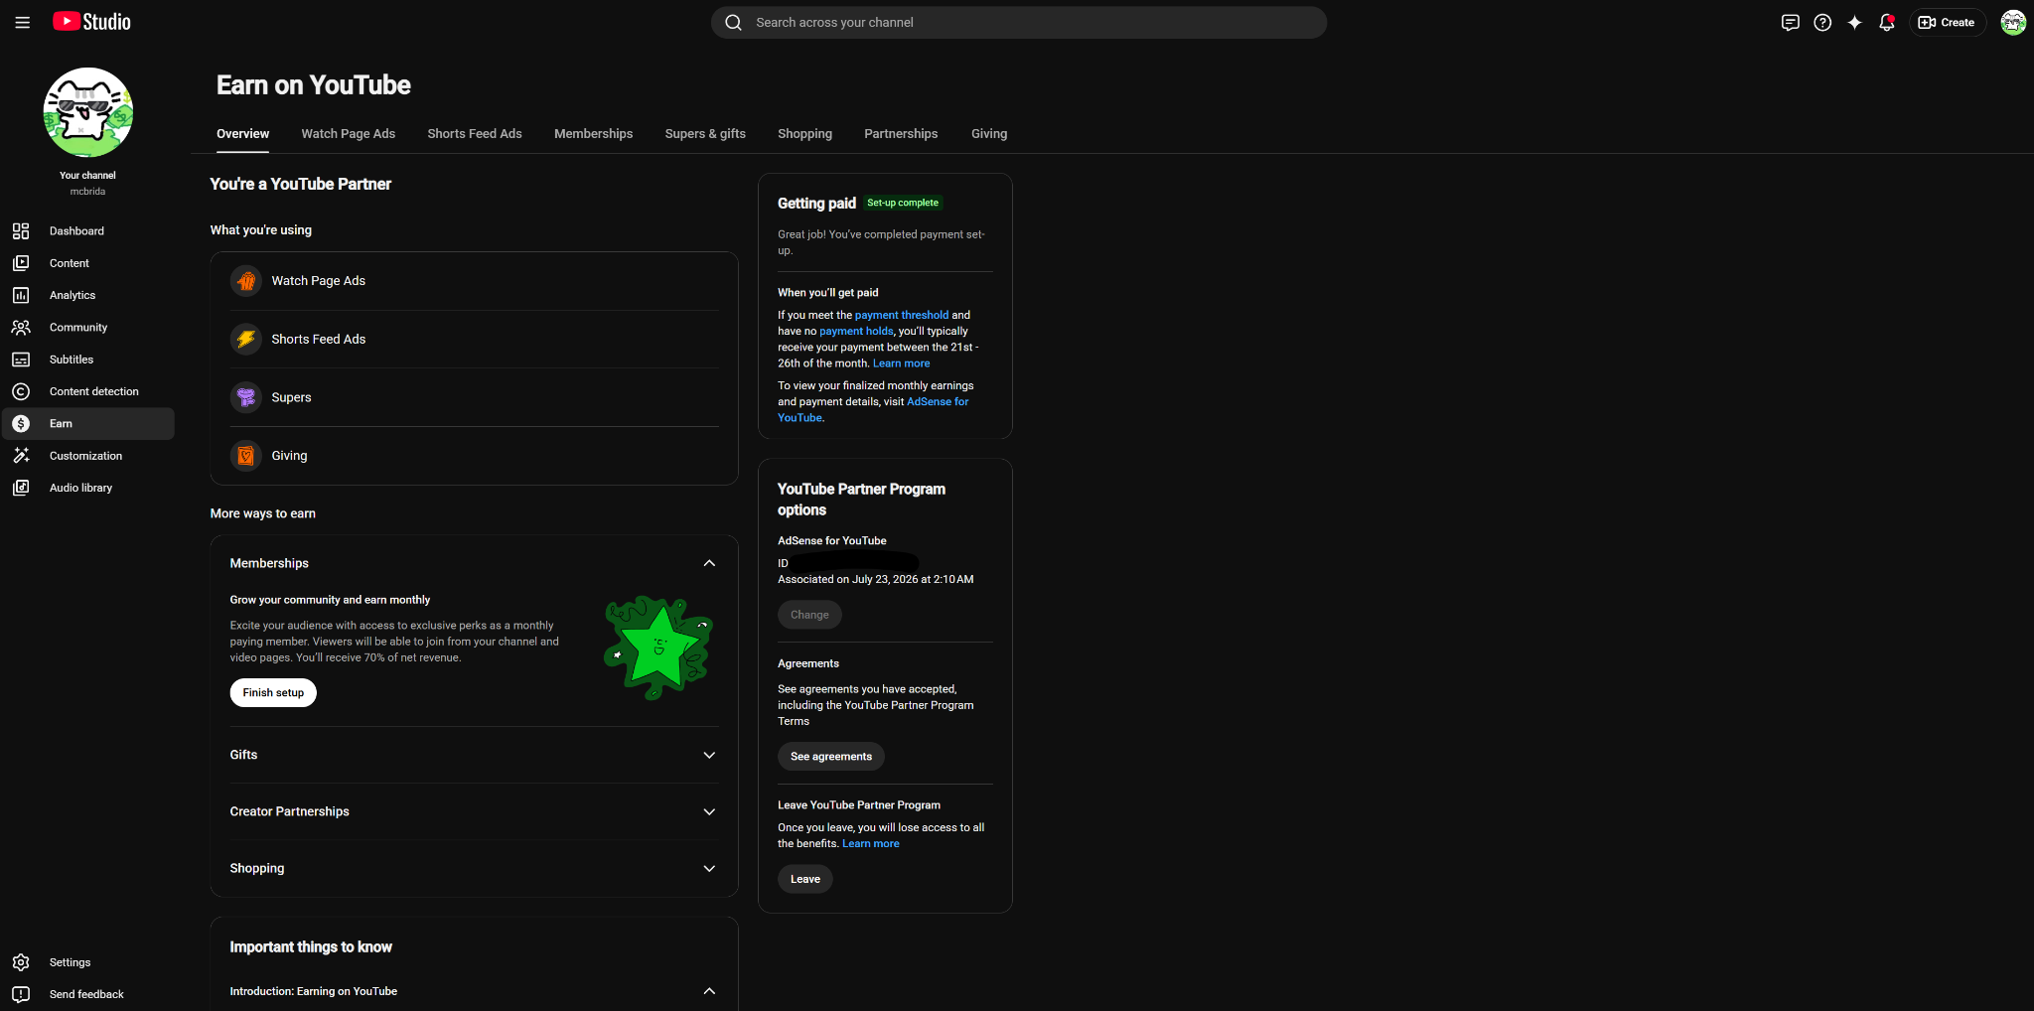Open the Shorts Feed Ads tab
This screenshot has height=1011, width=2034.
click(x=475, y=134)
